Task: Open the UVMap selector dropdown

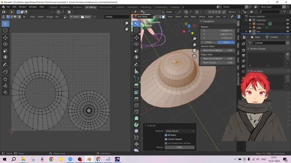Action: click(116, 17)
